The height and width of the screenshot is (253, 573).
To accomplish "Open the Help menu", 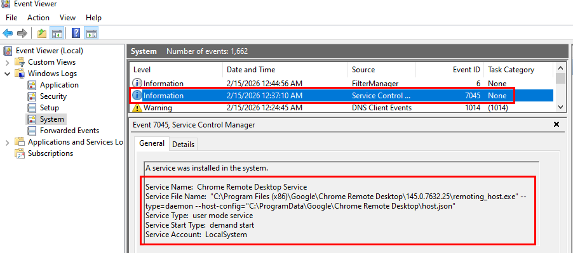I will pos(93,18).
